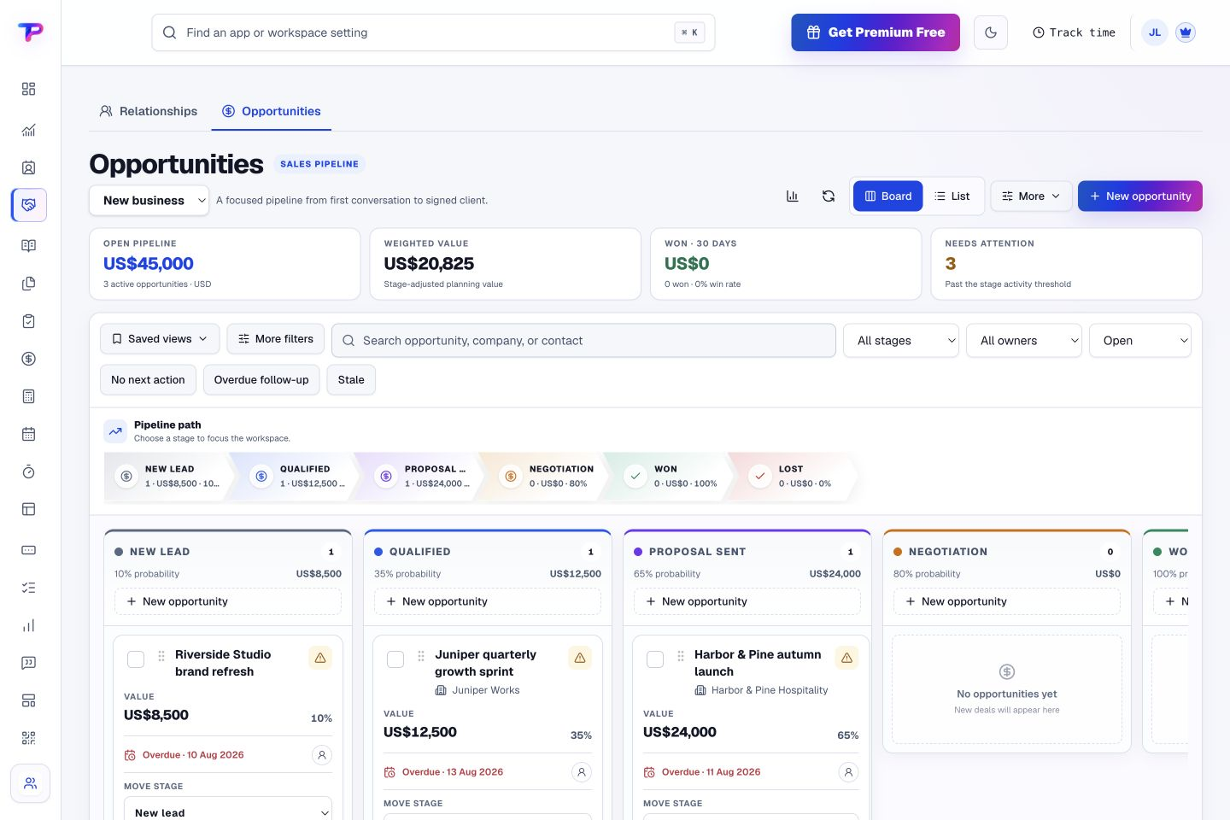Toggle dark mode with the moon icon
Screen dimensions: 1230x820
[991, 32]
